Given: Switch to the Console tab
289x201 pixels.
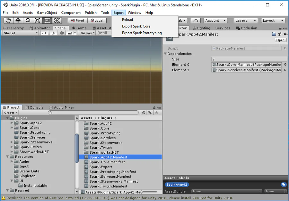Looking at the screenshot, I should coord(34,107).
